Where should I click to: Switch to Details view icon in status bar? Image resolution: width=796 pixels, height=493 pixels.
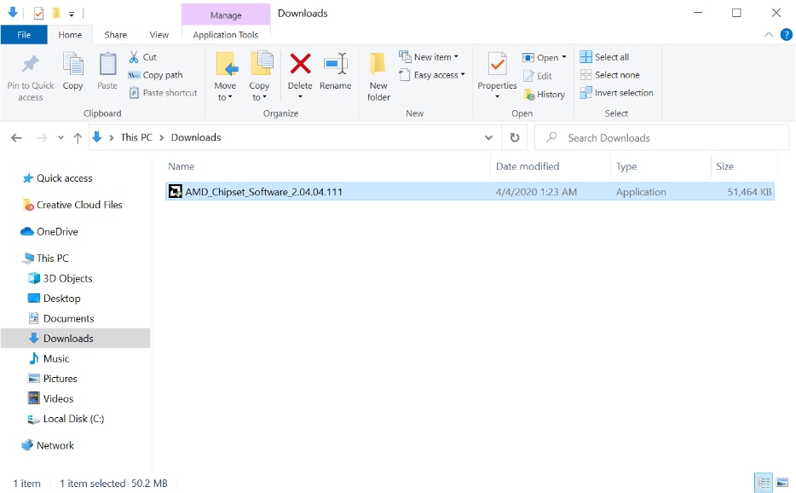click(x=764, y=482)
